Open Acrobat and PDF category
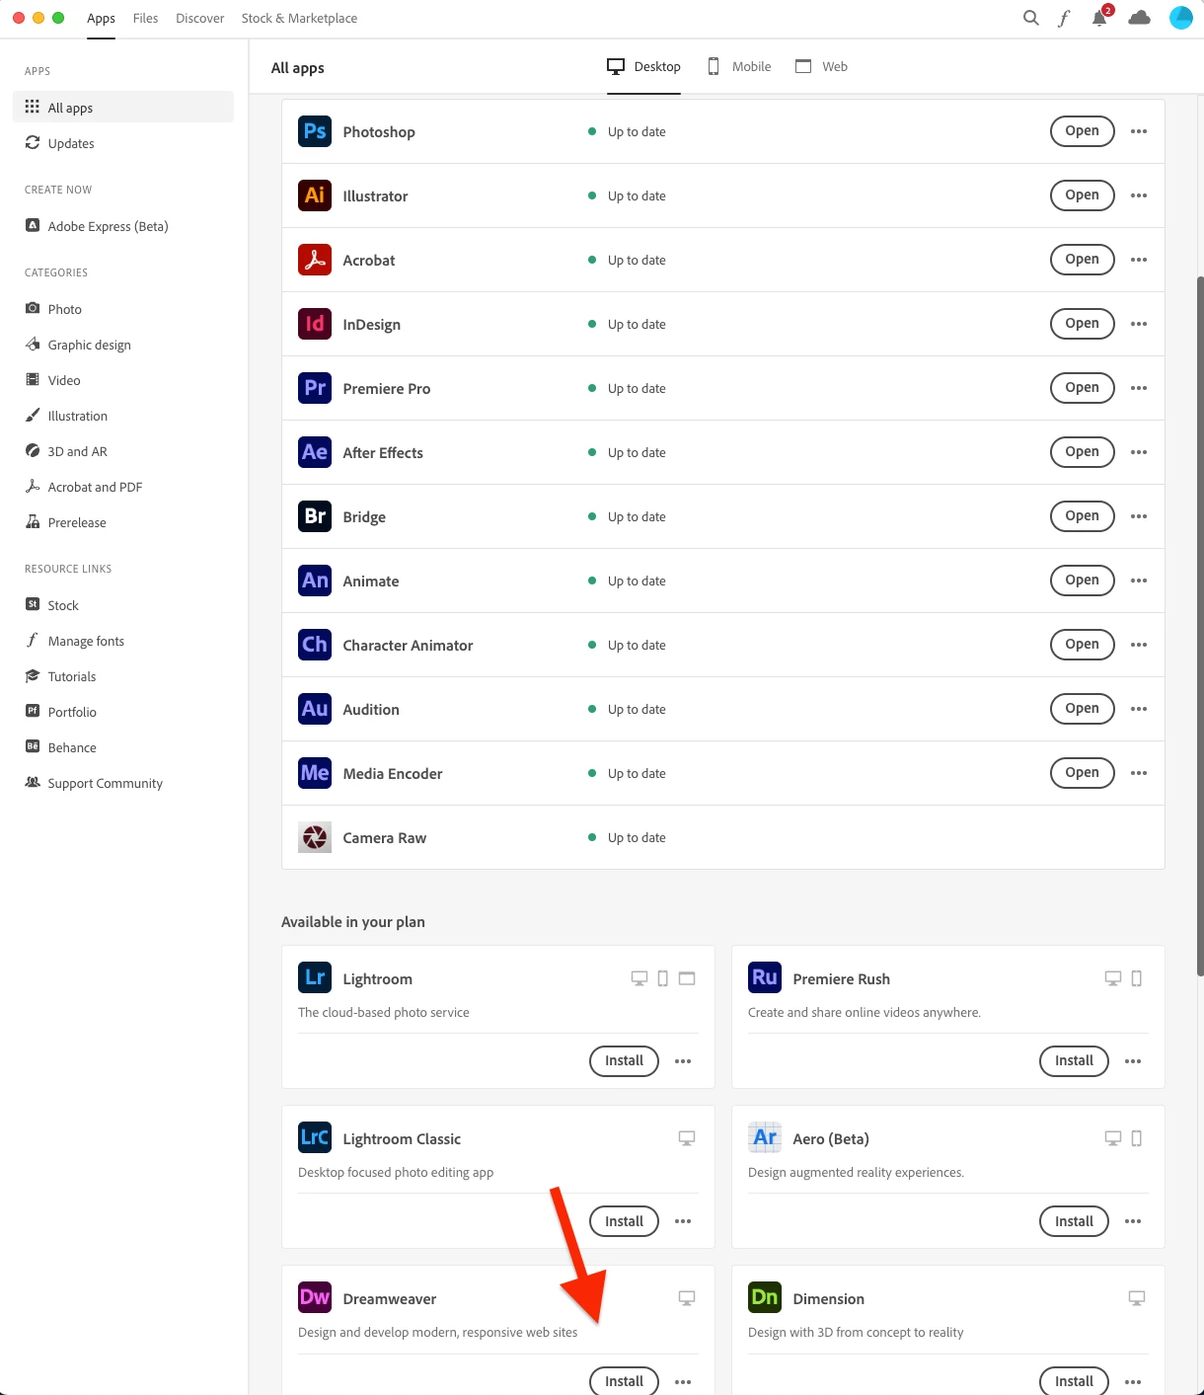The height and width of the screenshot is (1395, 1204). 123,487
